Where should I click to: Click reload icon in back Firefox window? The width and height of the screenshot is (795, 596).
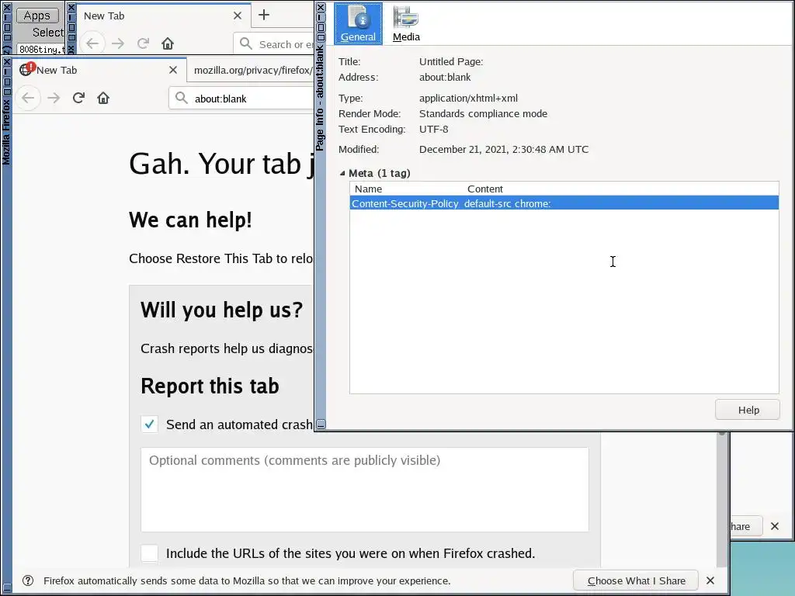coord(143,43)
